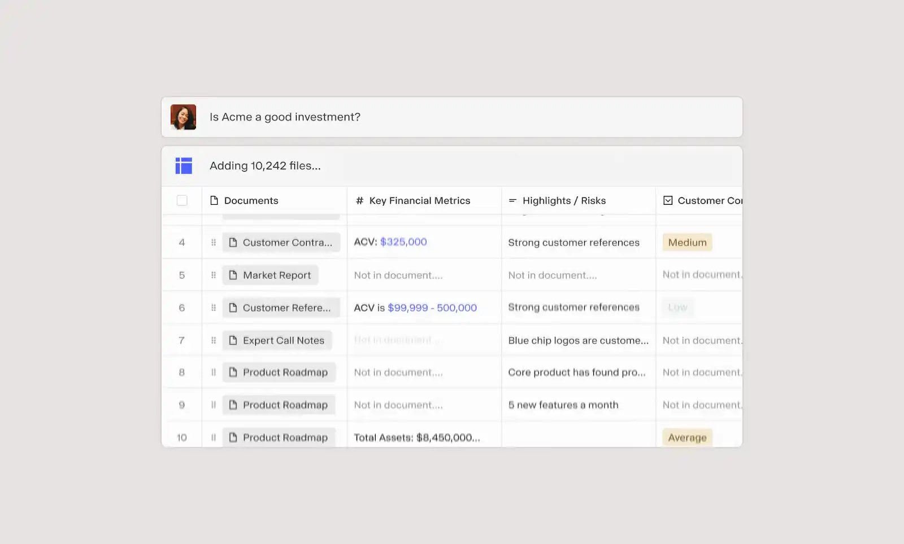Toggle the select-all checkbox in header
Screen dimensions: 904x544
[x=182, y=200]
